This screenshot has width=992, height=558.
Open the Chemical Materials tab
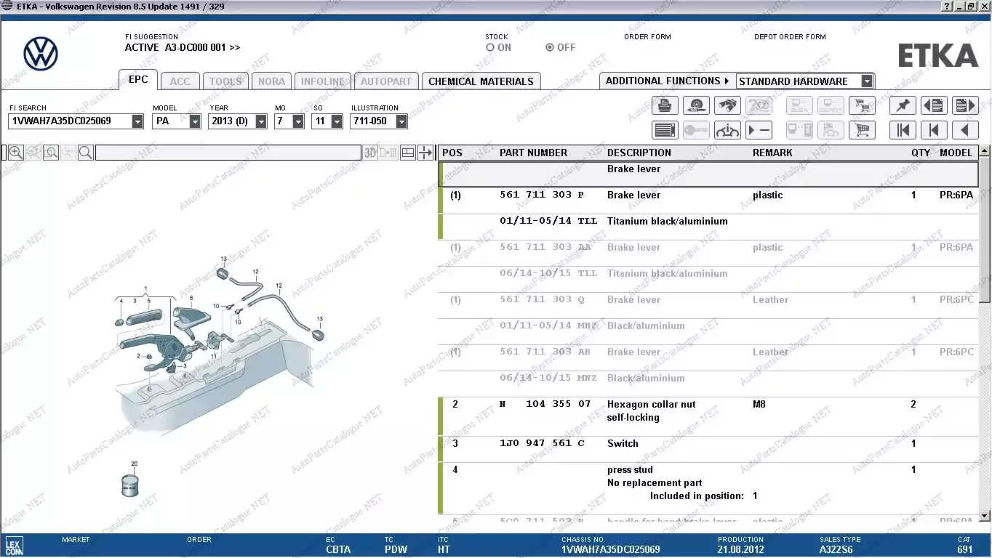click(x=481, y=81)
